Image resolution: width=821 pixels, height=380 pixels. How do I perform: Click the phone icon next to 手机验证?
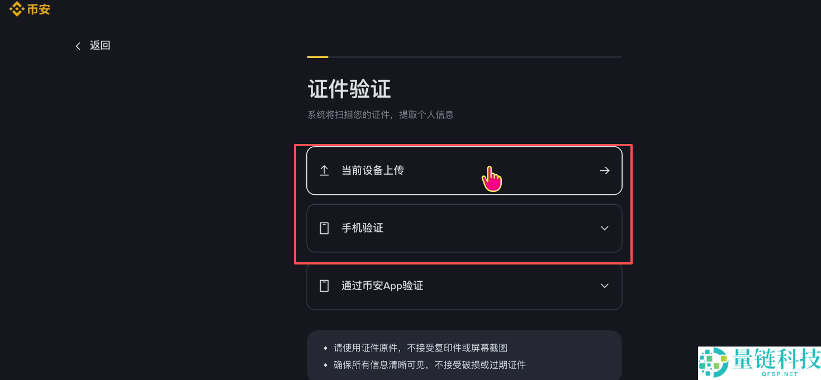coord(324,228)
